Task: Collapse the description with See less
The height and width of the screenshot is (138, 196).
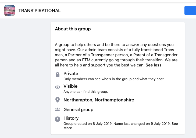Action: 154,65
